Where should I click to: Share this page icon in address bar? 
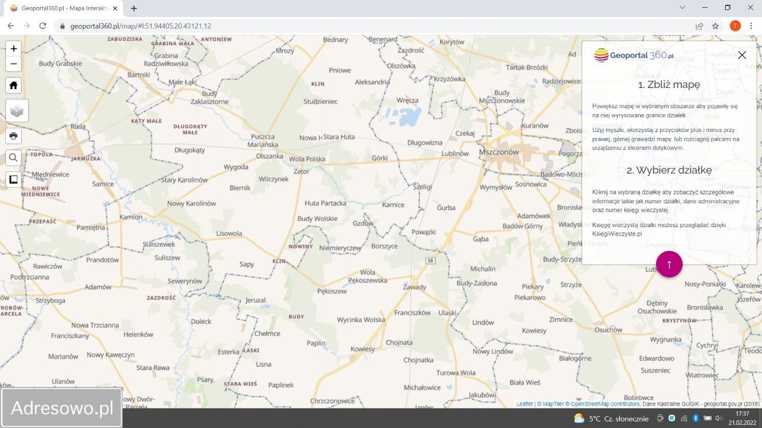click(699, 26)
